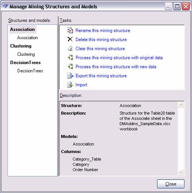Viewport: 192px width, 193px height.
Task: Click the Export mining structure icon
Action: [x=70, y=75]
